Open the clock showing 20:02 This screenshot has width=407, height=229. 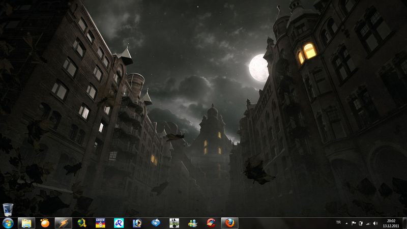pos(391,223)
